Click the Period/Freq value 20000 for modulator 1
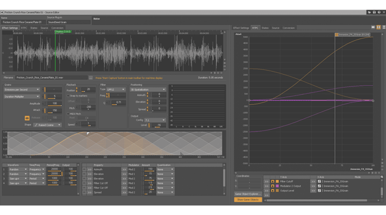This screenshot has height=215, width=386. (x=55, y=169)
